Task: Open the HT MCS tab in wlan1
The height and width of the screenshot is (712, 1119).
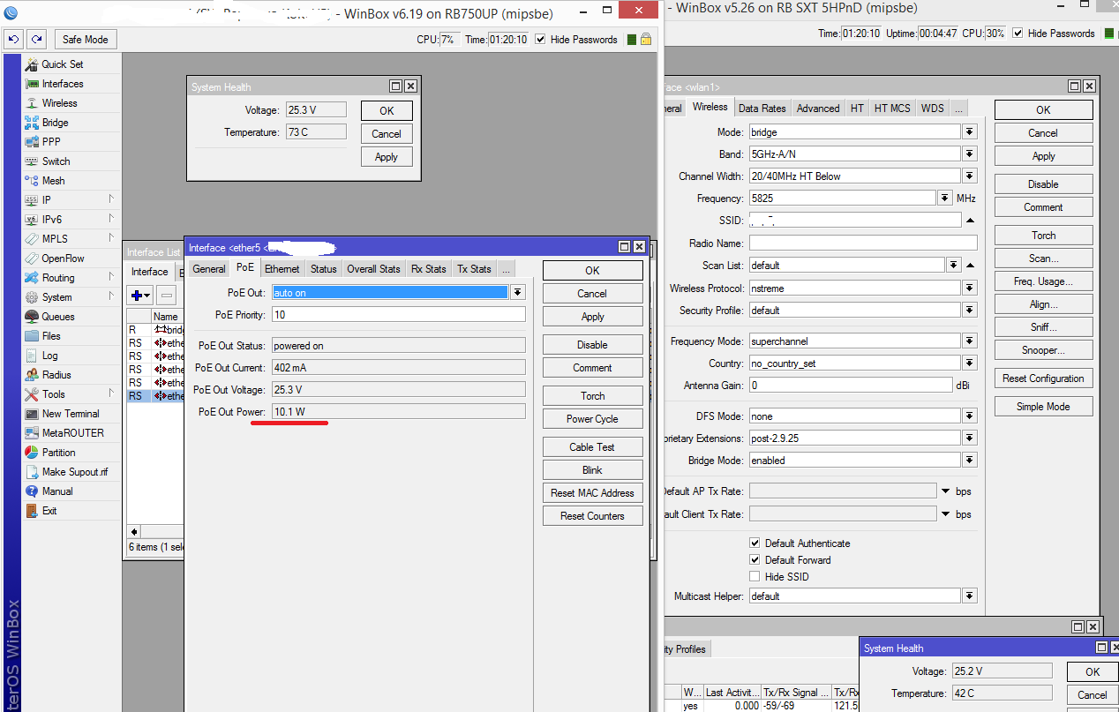Action: (892, 109)
